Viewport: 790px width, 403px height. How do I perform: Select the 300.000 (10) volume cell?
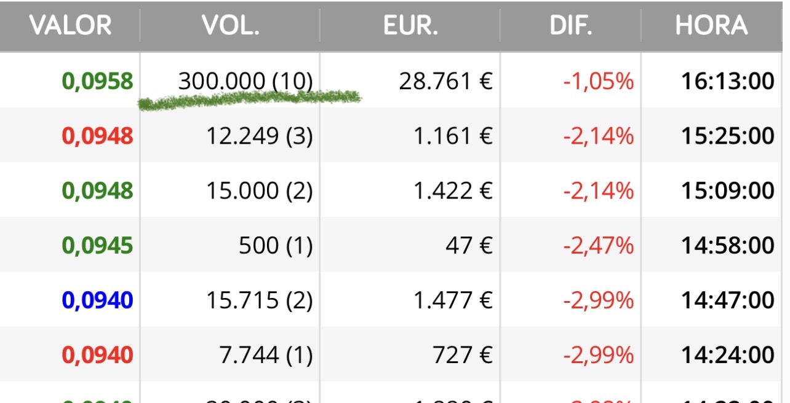point(245,81)
